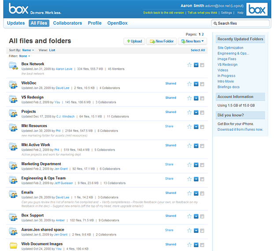Switch to the Profile tab
The image size is (274, 251).
click(x=95, y=23)
